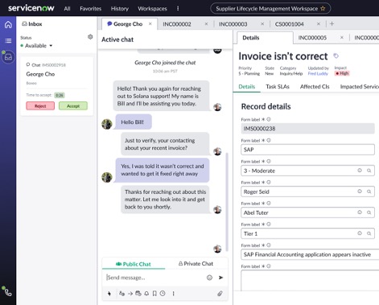
Task: Switch to the CS0001004 tab
Action: 290,24
